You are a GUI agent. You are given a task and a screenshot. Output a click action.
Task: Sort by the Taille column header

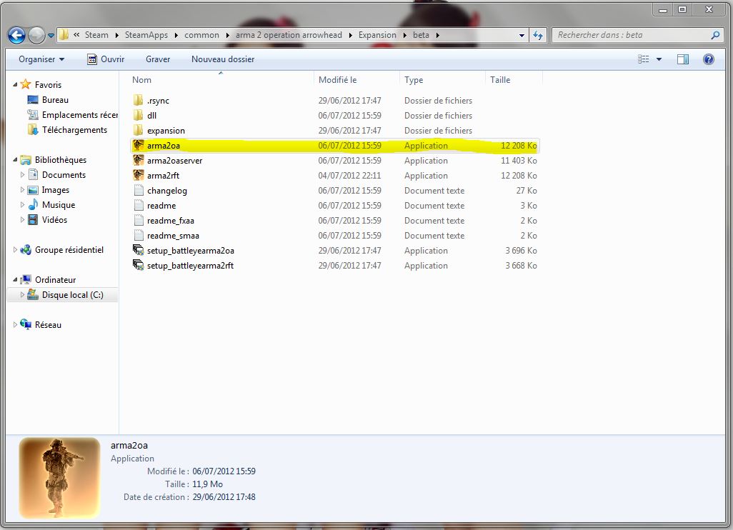pos(514,80)
